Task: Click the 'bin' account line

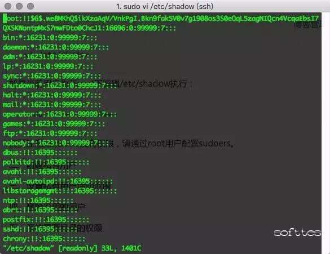Action: coord(50,38)
